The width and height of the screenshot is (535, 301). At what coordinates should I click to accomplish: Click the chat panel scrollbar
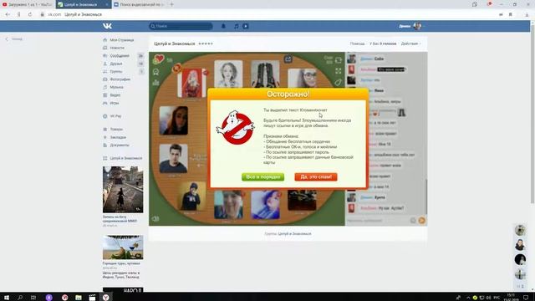click(x=426, y=196)
